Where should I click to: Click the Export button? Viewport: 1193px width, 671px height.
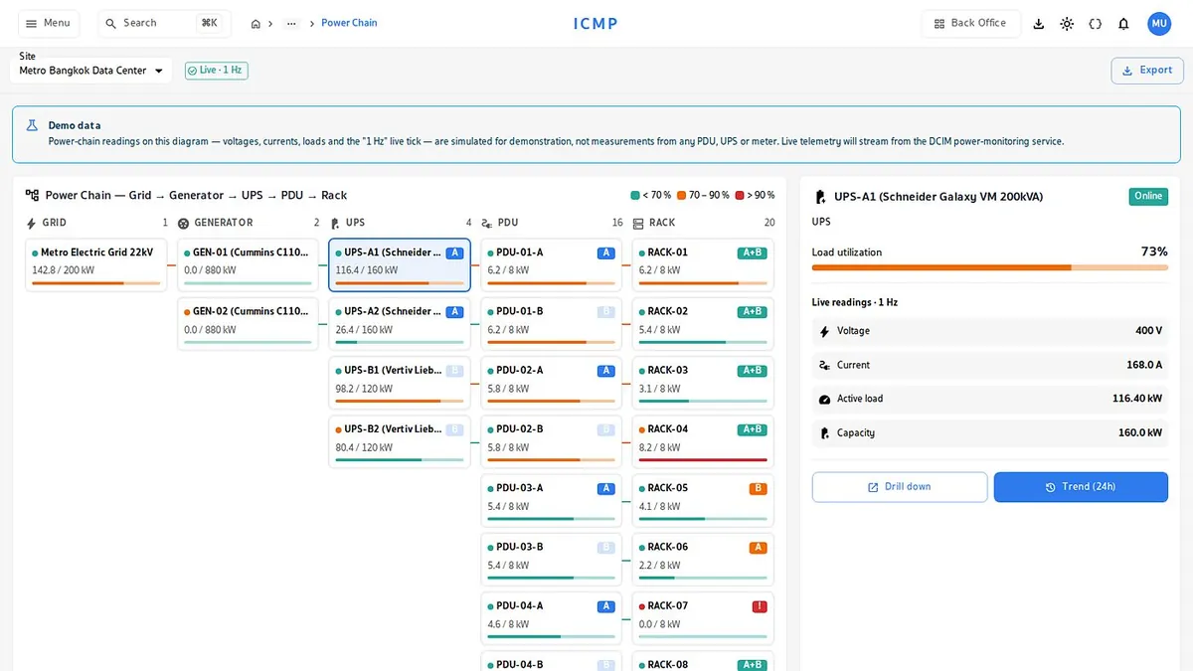pyautogui.click(x=1147, y=71)
